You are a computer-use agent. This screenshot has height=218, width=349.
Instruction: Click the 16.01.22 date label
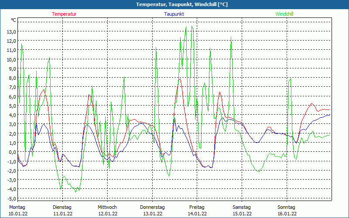(287, 214)
